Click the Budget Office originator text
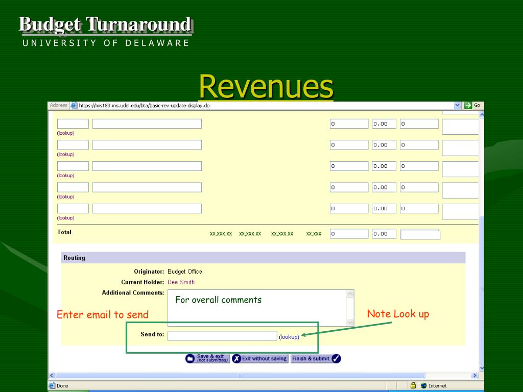This screenshot has width=523, height=392. pos(185,272)
